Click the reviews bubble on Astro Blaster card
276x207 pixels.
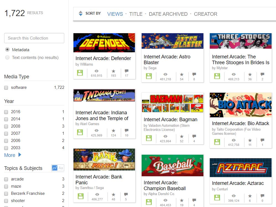click(194, 74)
